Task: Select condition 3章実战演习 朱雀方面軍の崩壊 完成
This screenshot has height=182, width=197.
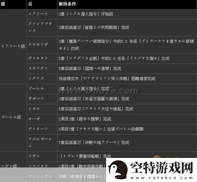Action: (94, 99)
